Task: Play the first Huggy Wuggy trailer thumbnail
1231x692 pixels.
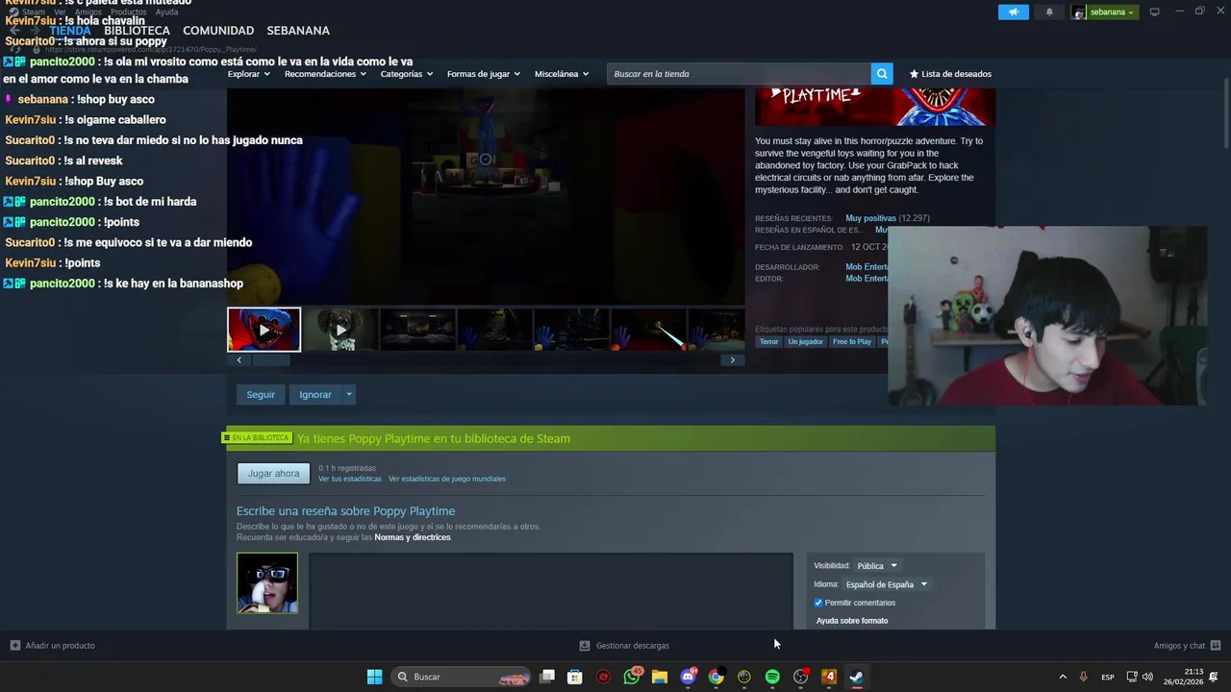Action: 264,330
